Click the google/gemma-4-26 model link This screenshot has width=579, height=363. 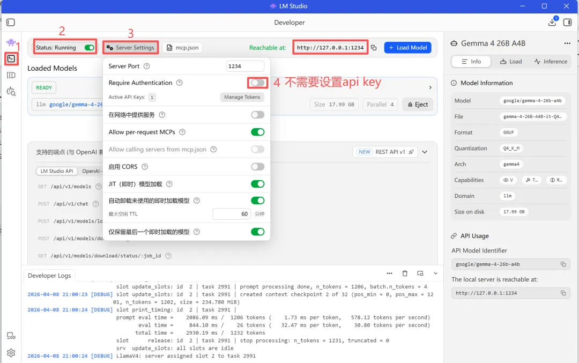click(x=76, y=105)
